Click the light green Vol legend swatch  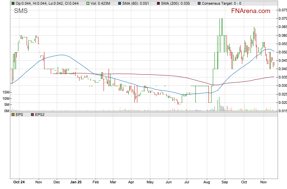coord(88,3)
